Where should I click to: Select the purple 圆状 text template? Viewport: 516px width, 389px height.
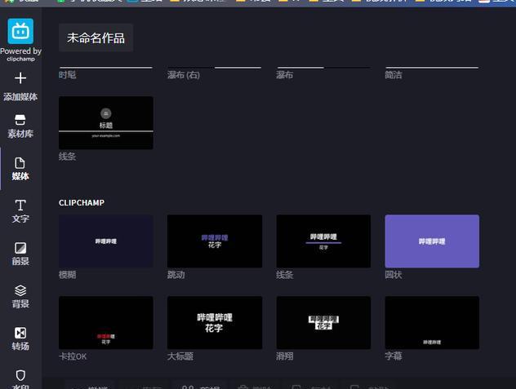(432, 241)
